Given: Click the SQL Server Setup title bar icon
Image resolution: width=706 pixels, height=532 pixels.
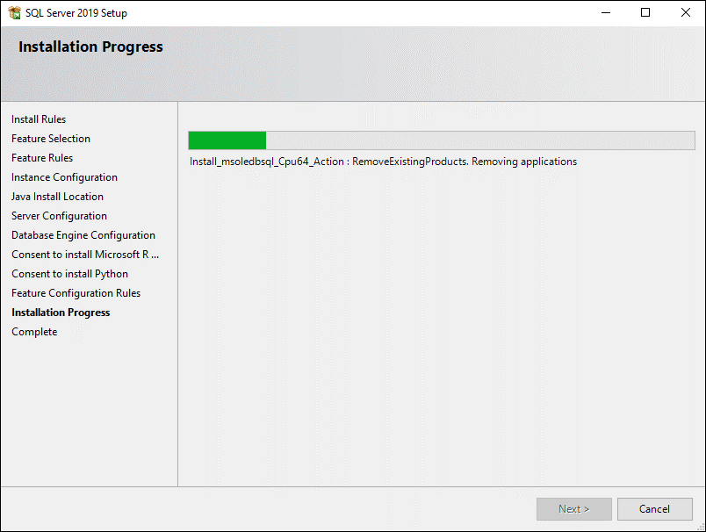Looking at the screenshot, I should 14,13.
